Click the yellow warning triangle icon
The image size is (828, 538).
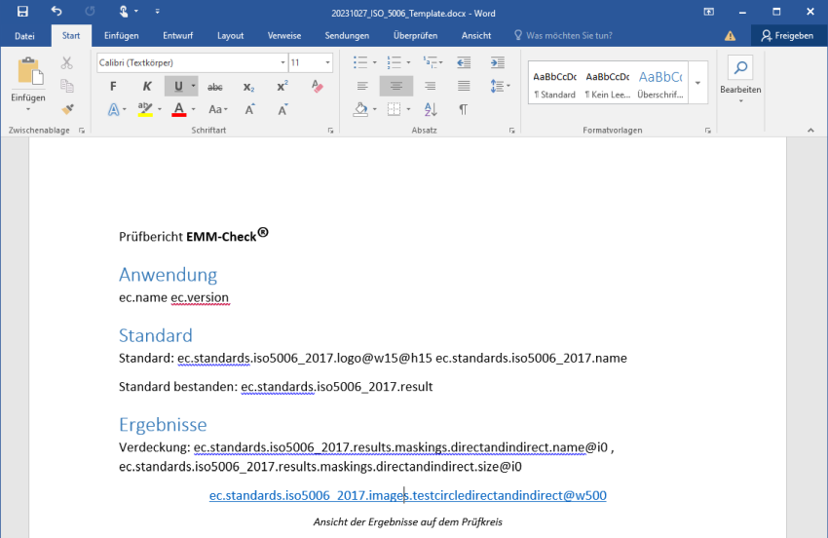point(730,35)
